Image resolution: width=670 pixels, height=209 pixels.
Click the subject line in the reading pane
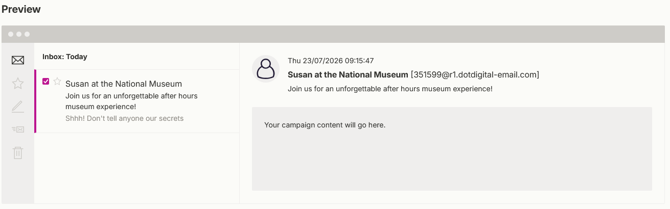[390, 89]
